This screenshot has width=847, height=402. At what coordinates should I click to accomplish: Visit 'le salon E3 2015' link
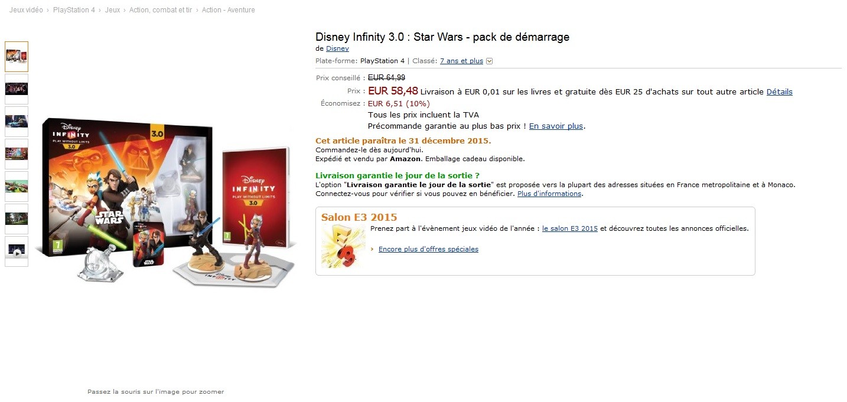click(570, 228)
